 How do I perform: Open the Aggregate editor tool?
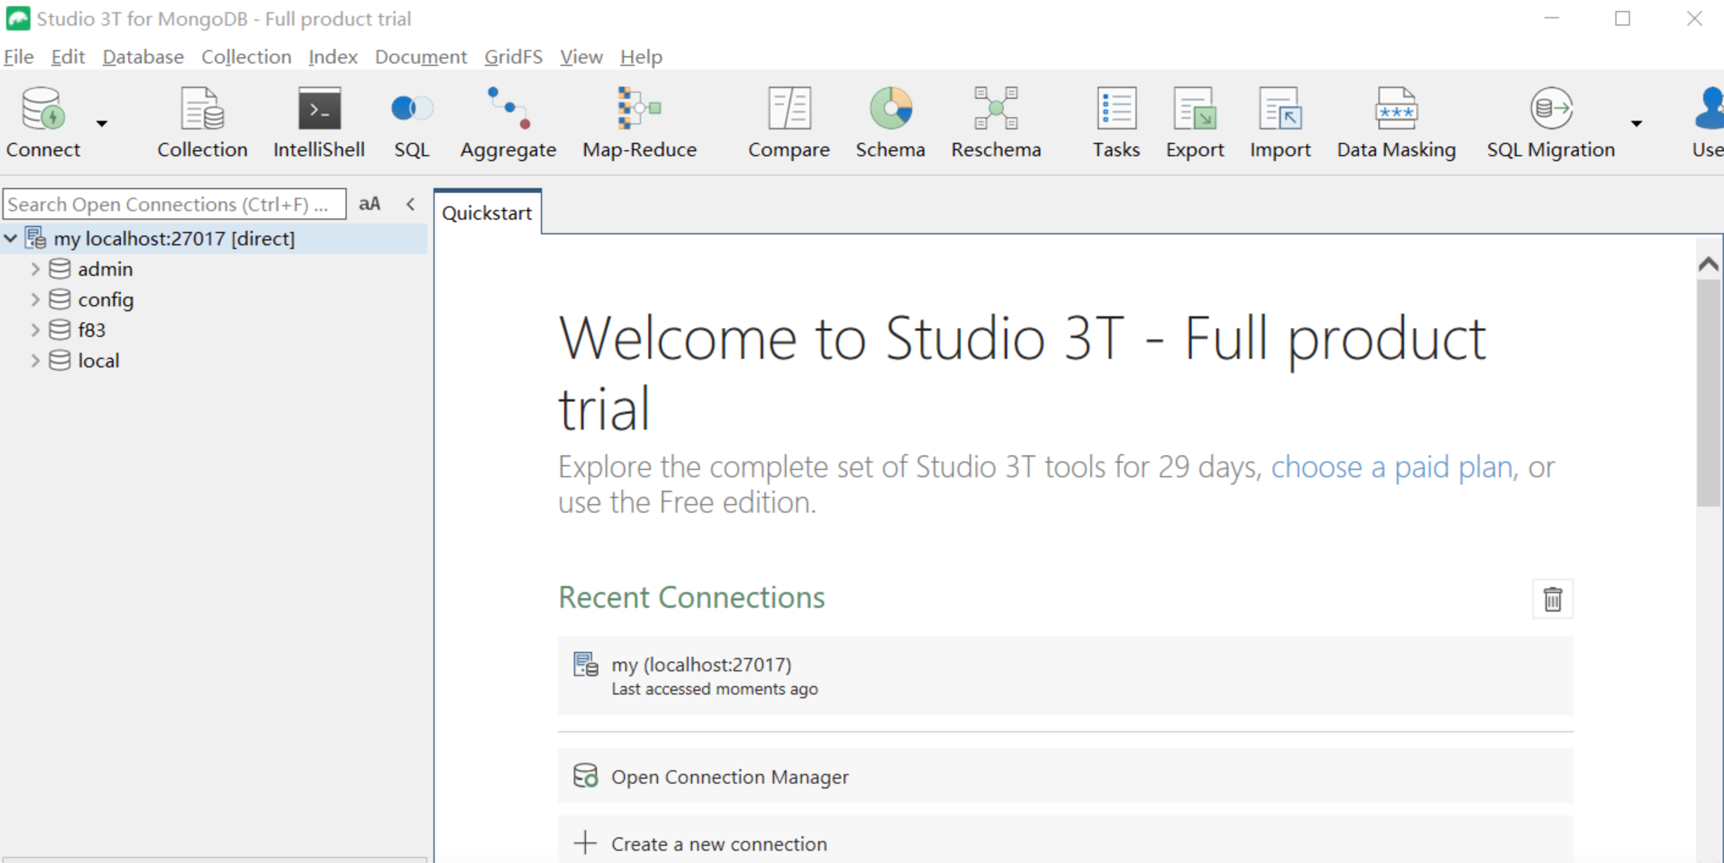click(x=508, y=121)
